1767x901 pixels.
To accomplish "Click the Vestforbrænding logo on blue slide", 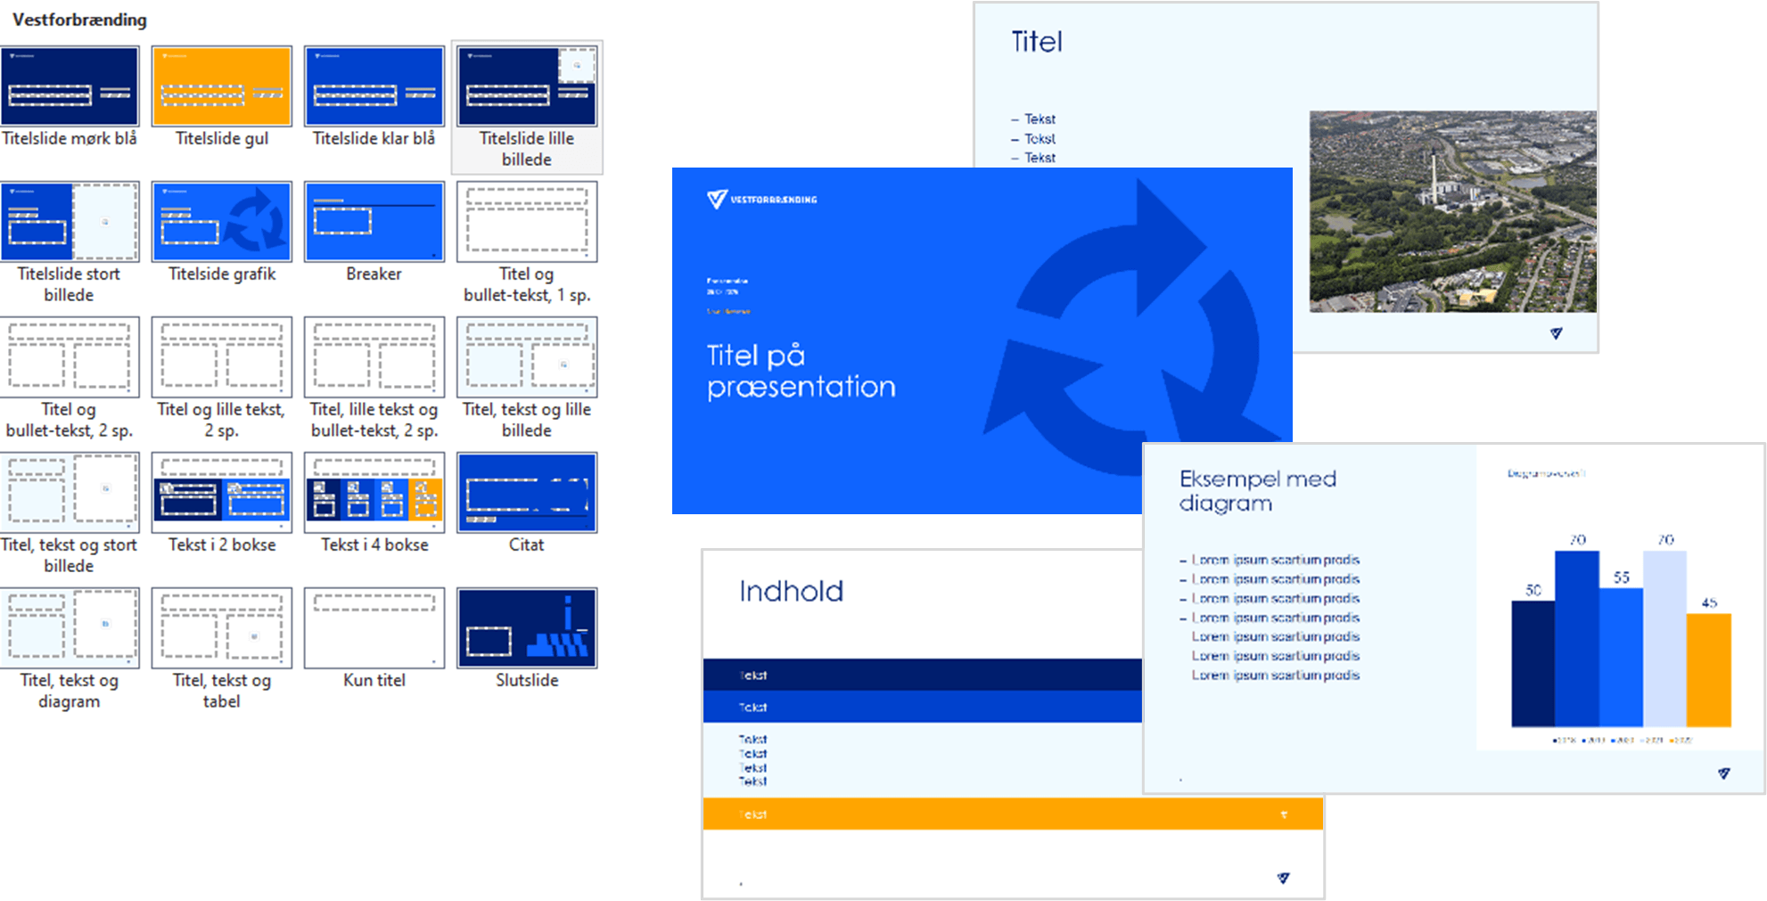I will coord(761,200).
